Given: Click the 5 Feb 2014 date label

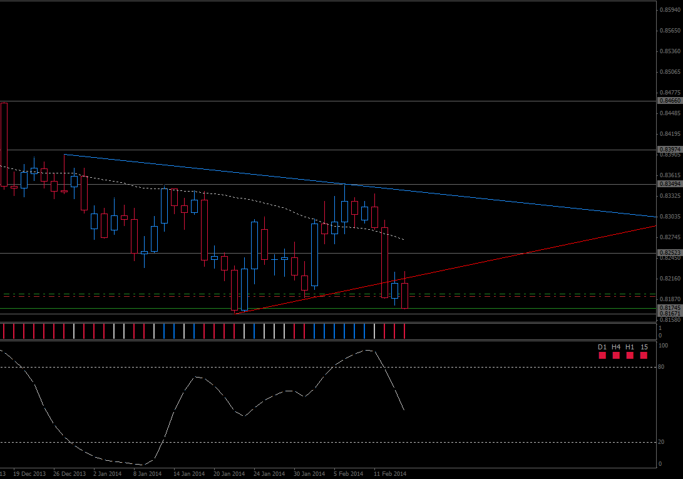Looking at the screenshot, I should coord(349,474).
